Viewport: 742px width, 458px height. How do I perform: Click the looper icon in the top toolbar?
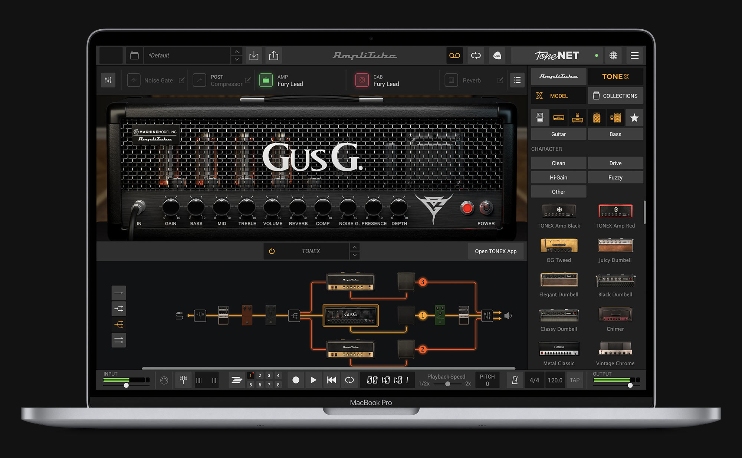coord(476,56)
